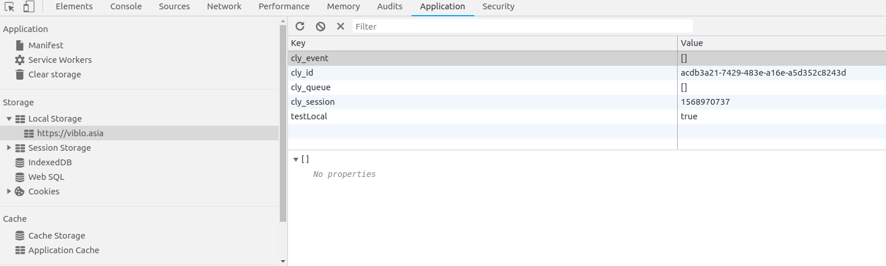Refresh the local storage table
This screenshot has height=266, width=886.
300,26
